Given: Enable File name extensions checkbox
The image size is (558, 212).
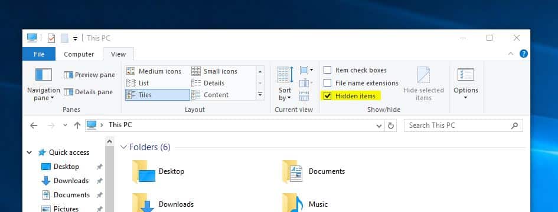Looking at the screenshot, I should pyautogui.click(x=327, y=83).
